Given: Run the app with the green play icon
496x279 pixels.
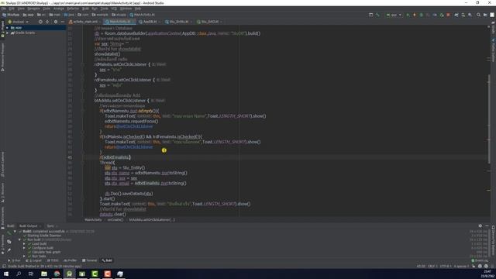Looking at the screenshot, I should pos(408,15).
